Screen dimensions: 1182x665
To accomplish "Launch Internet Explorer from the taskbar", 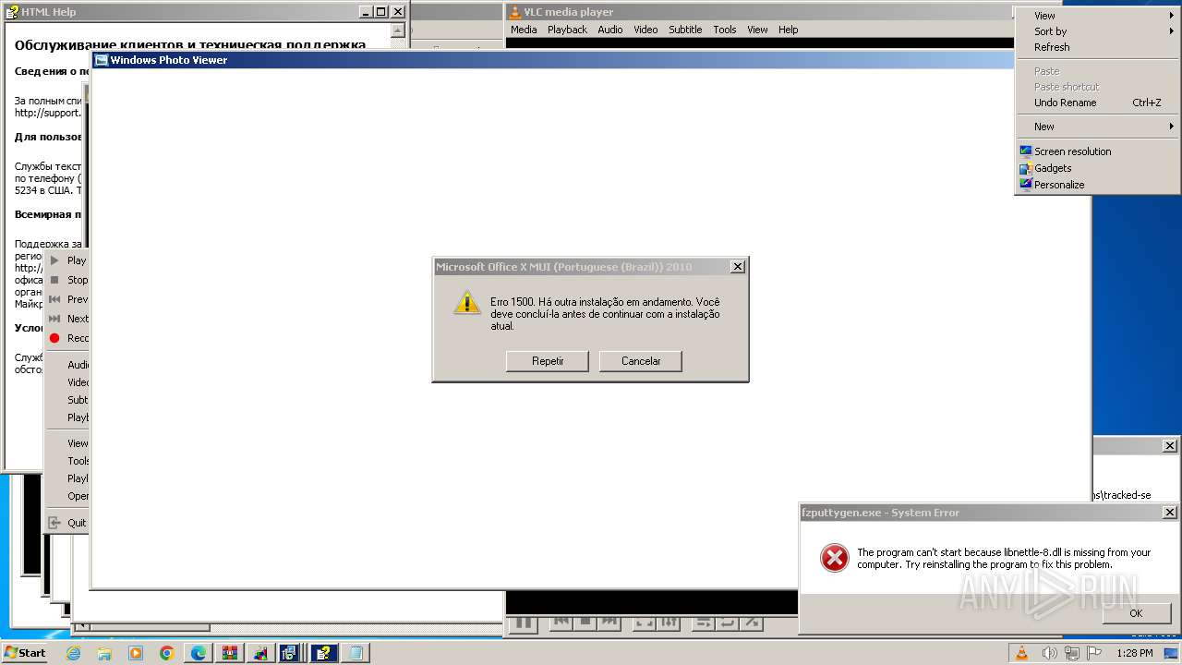I will point(74,653).
